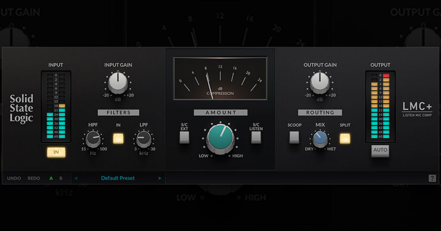Viewport: 441px width, 231px height.
Task: Go to previous preset with left arrow
Action: [76, 178]
